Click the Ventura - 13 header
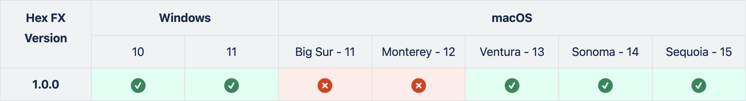 coord(512,52)
